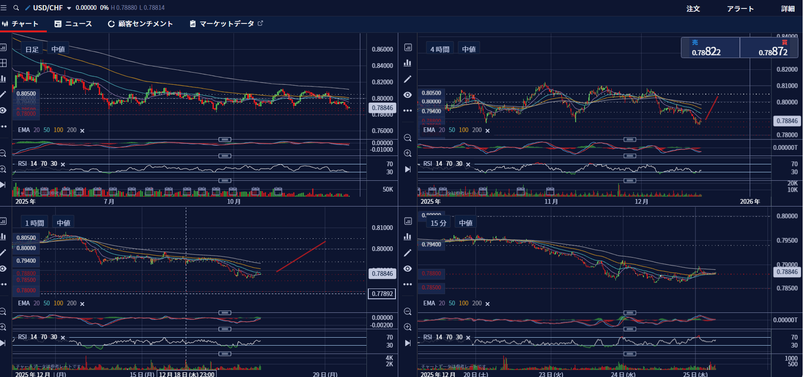Click the pencil icon beside USD/CHF
This screenshot has width=804, height=377.
tap(28, 8)
